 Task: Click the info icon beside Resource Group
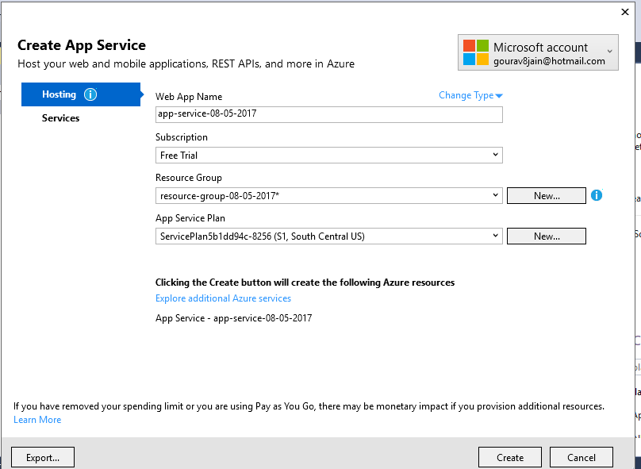[597, 195]
